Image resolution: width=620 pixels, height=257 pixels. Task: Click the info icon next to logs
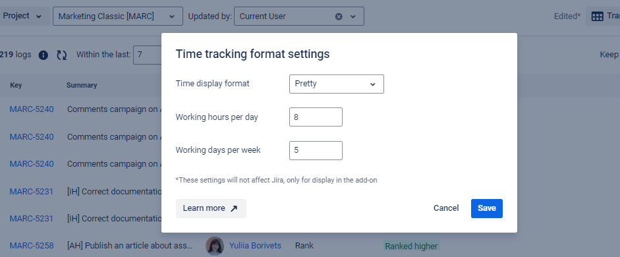tap(43, 55)
